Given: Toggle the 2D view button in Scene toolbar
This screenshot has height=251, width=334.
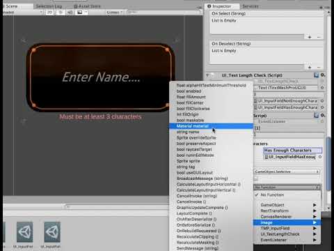Looking at the screenshot, I should coord(49,12).
